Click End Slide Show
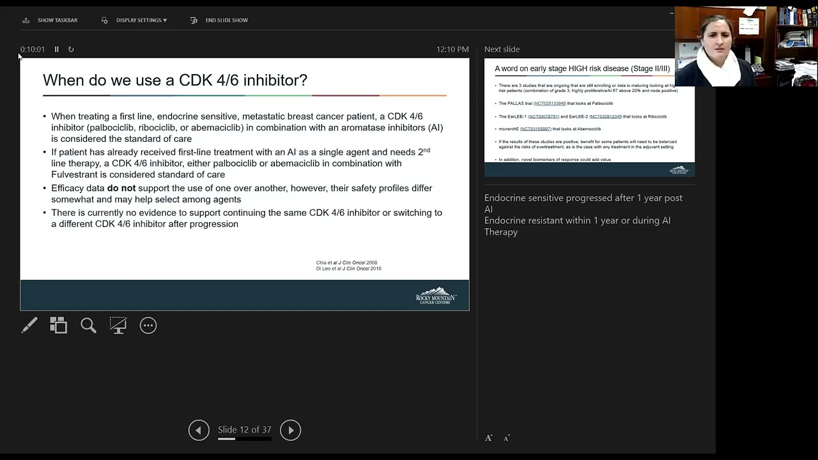Screen dimensions: 818x460 pos(219,20)
